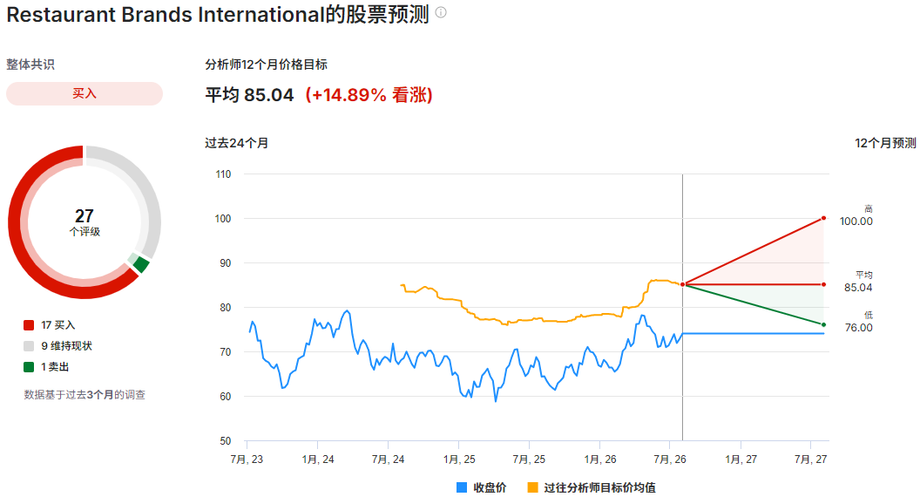This screenshot has width=920, height=497.
Task: Click the green 1 卖出 legend square
Action: [29, 367]
